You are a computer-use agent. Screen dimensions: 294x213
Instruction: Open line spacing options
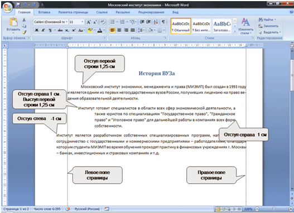[141, 30]
